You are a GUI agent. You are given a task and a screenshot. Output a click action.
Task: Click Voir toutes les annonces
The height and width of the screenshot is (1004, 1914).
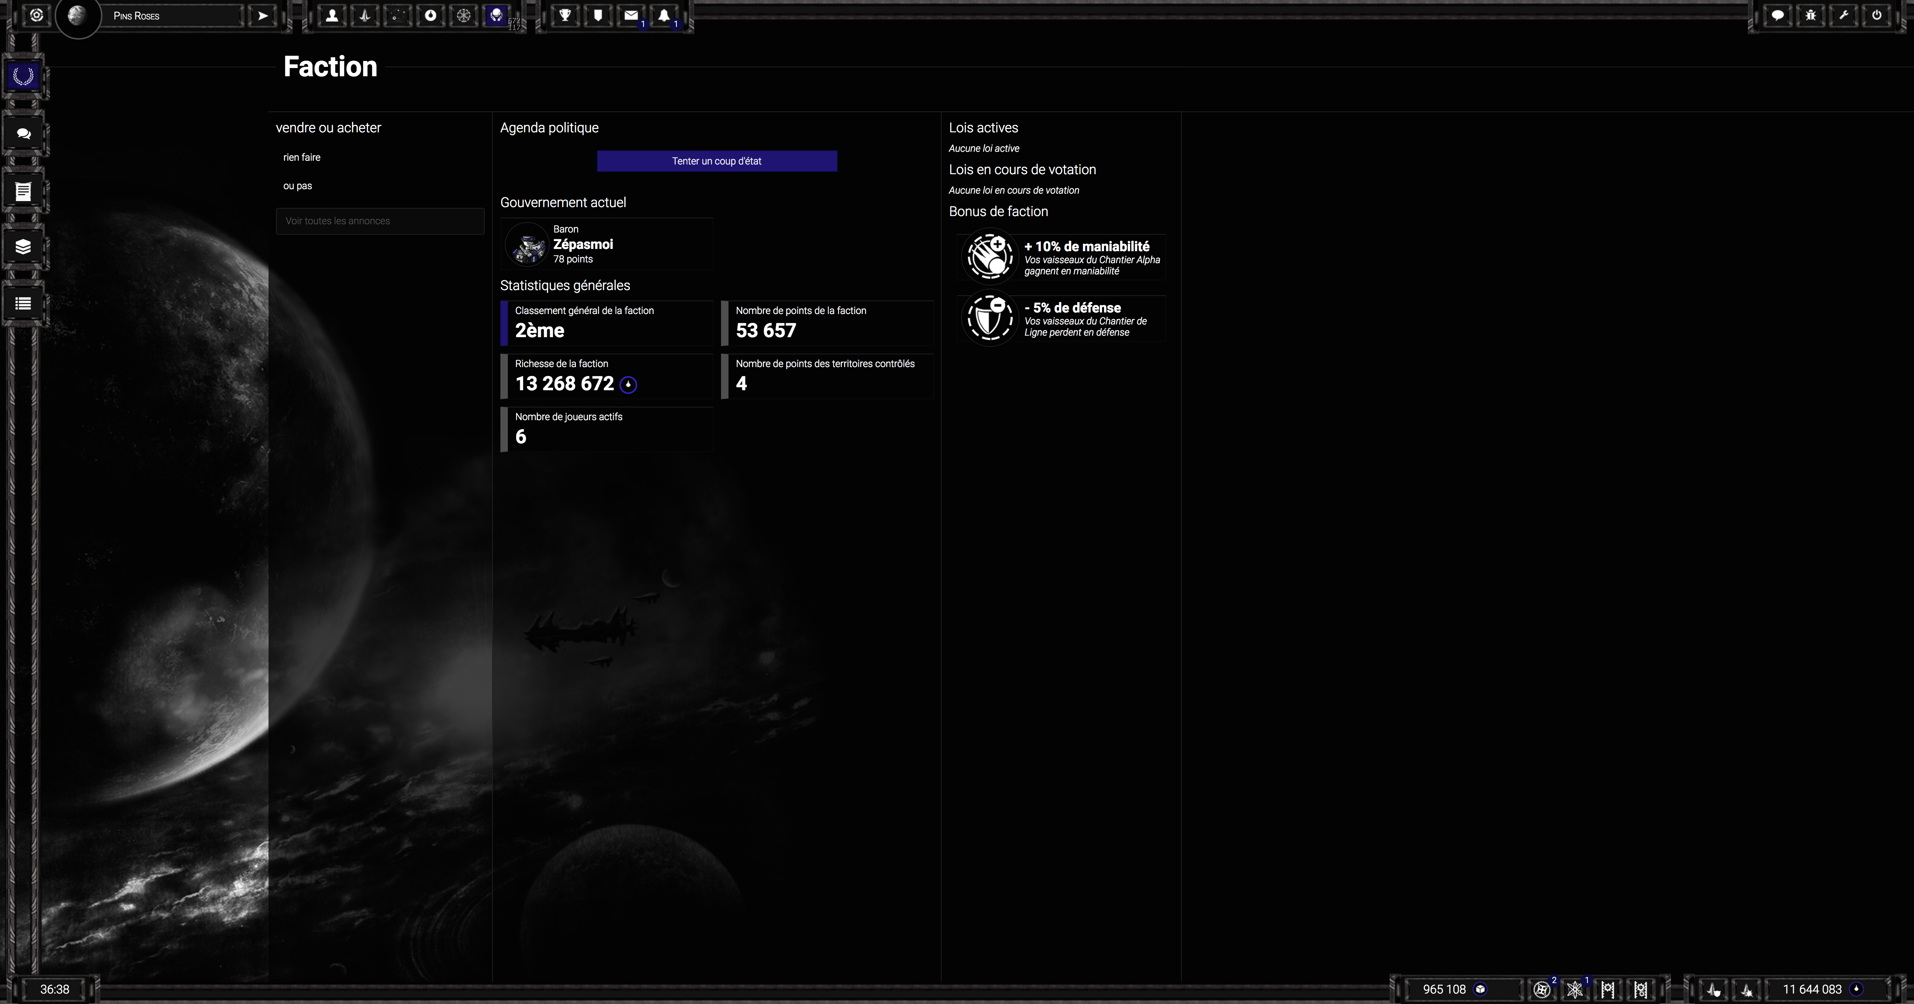pyautogui.click(x=380, y=221)
